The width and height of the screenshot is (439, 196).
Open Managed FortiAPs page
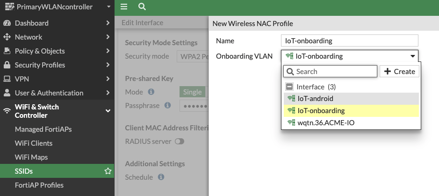pos(43,129)
